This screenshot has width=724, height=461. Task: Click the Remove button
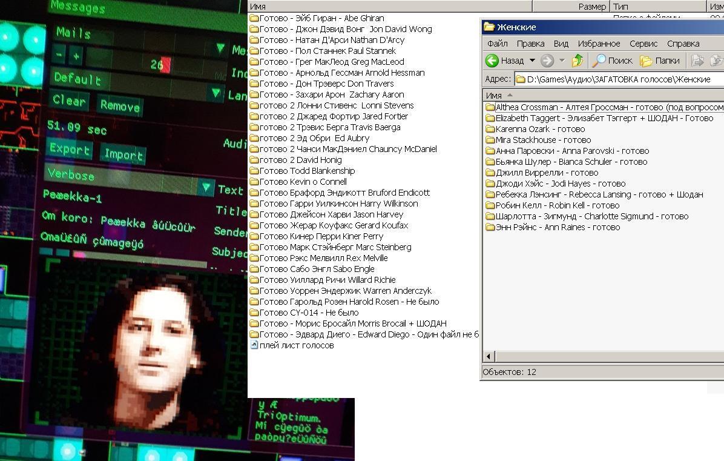coord(120,106)
